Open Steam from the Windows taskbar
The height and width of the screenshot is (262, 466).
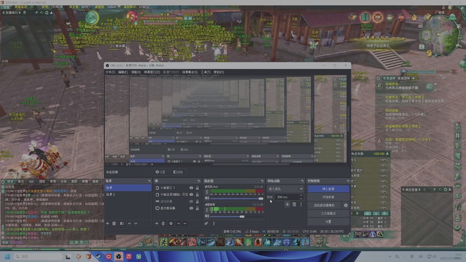click(98, 256)
